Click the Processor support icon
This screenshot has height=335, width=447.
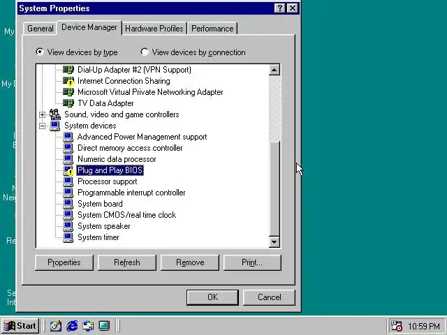click(x=68, y=181)
